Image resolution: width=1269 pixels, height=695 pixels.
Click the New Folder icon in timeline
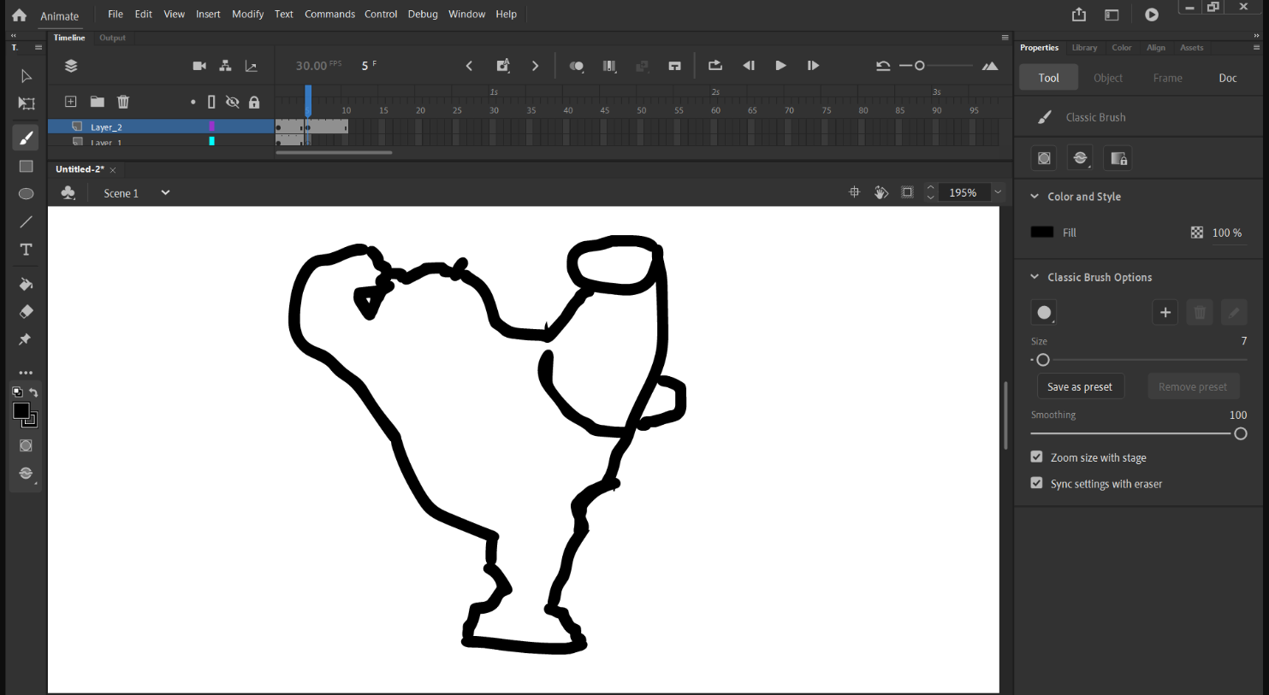[x=97, y=102]
